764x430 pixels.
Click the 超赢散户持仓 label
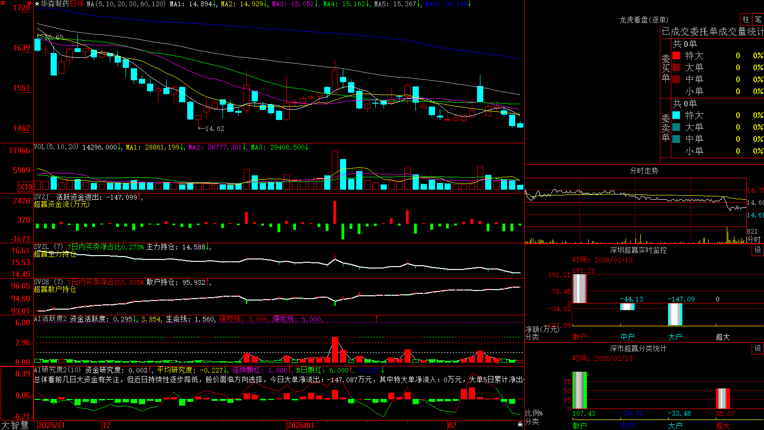(55, 290)
